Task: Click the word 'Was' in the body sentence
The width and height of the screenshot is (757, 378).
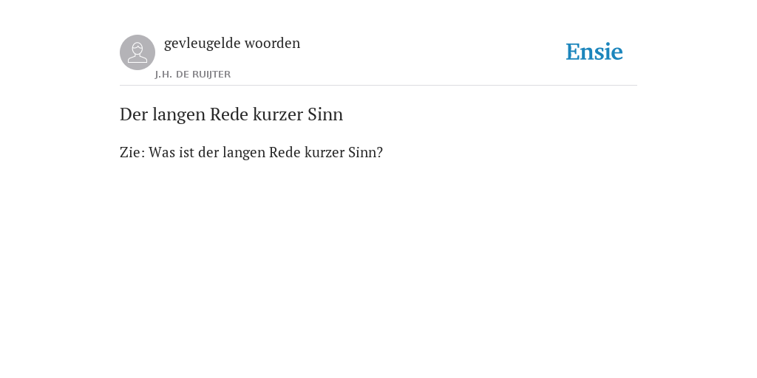Action: click(x=162, y=152)
